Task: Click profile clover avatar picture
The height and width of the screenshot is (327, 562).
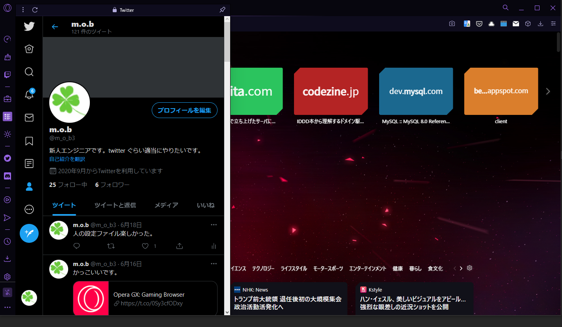Action: pyautogui.click(x=70, y=102)
